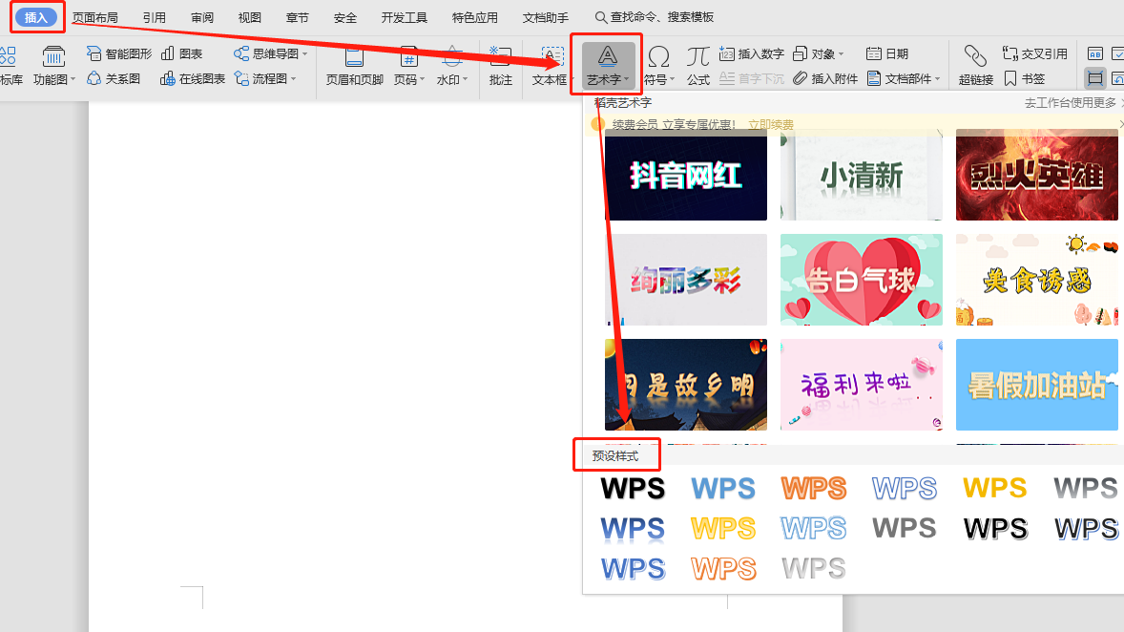Insert a 文本框 text box
1124x632 pixels.
pyautogui.click(x=550, y=65)
